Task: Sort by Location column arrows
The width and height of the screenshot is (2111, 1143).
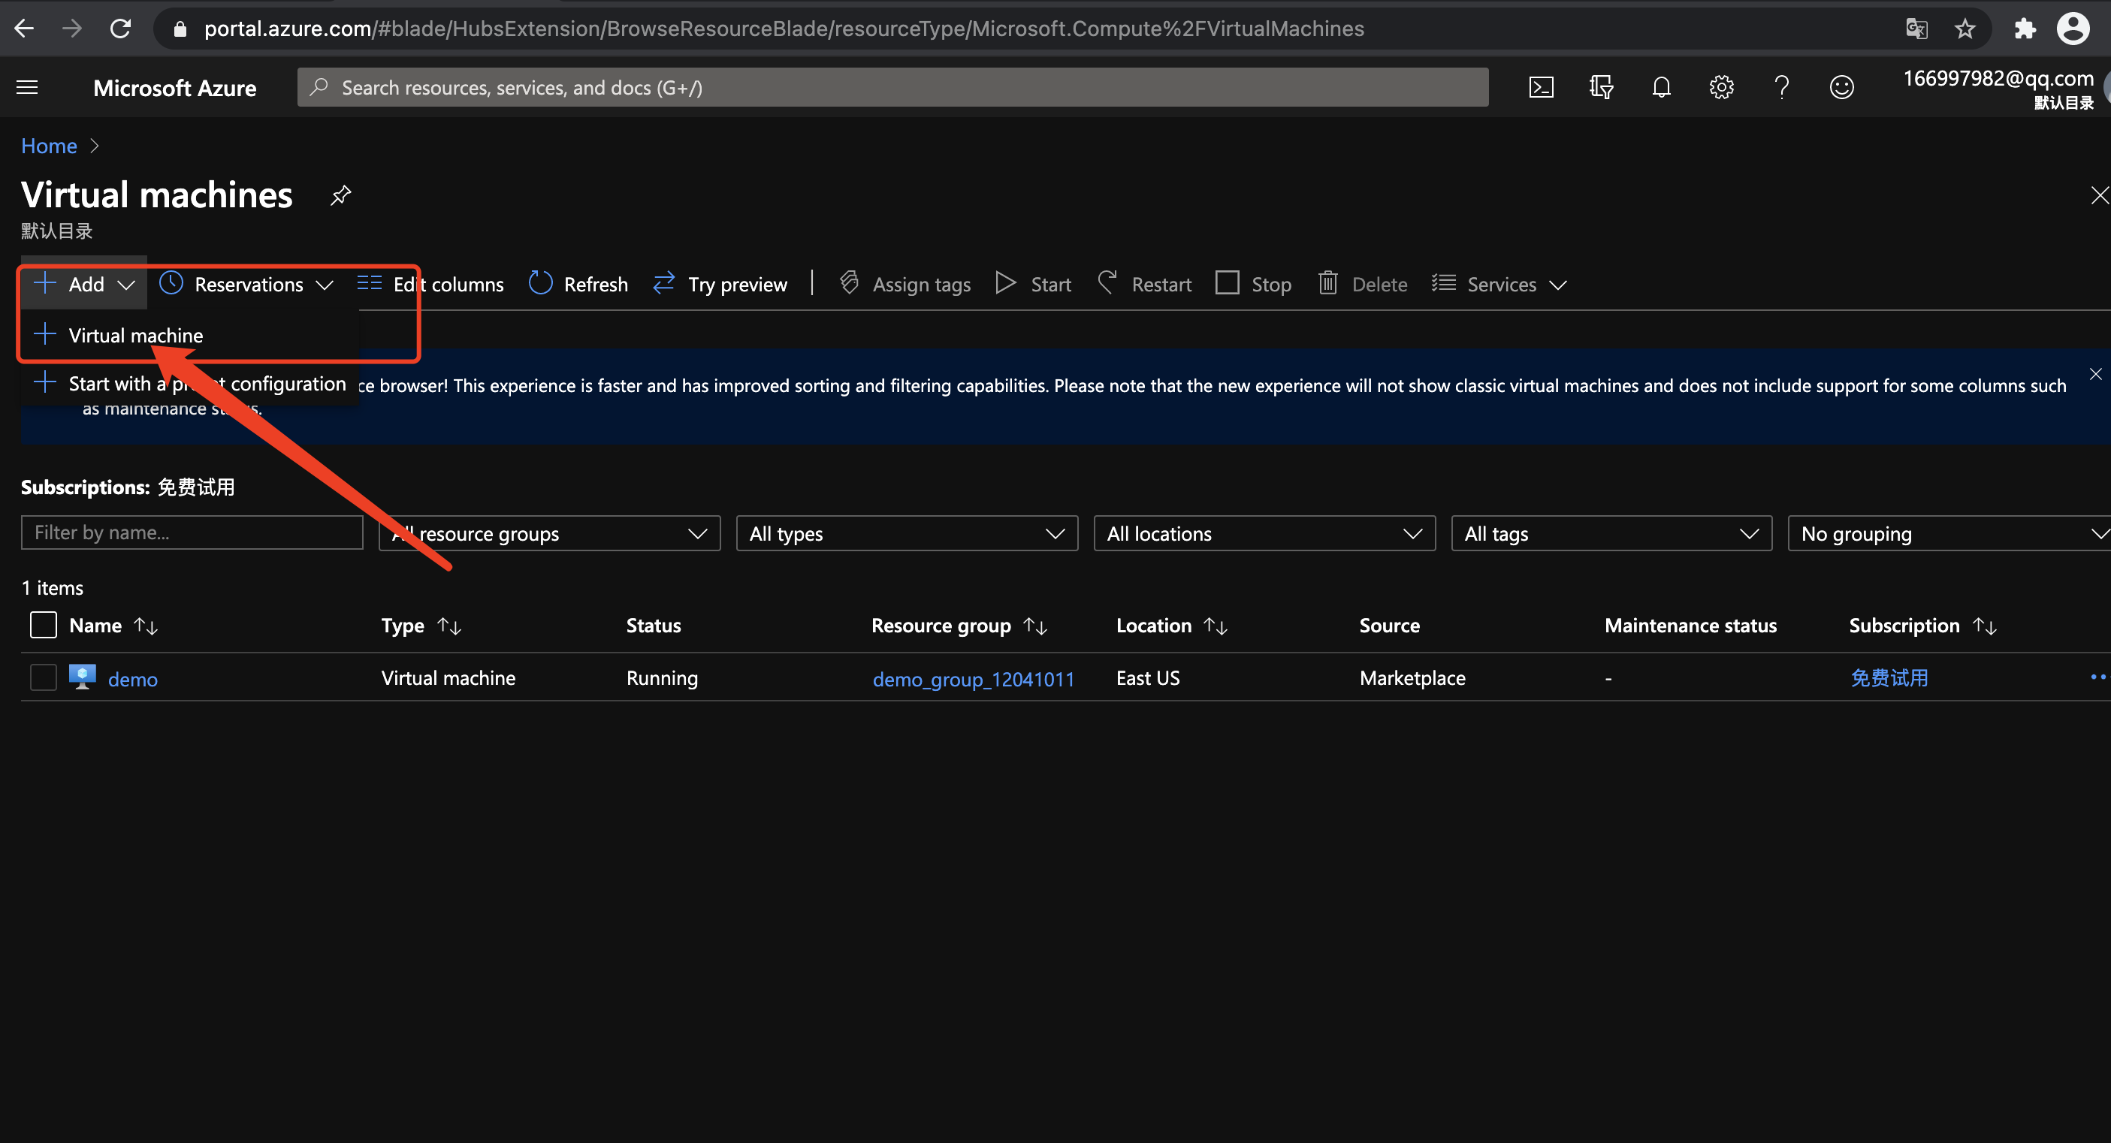Action: [1216, 626]
